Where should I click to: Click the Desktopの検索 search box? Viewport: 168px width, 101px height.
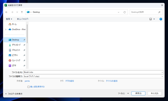coord(146,12)
